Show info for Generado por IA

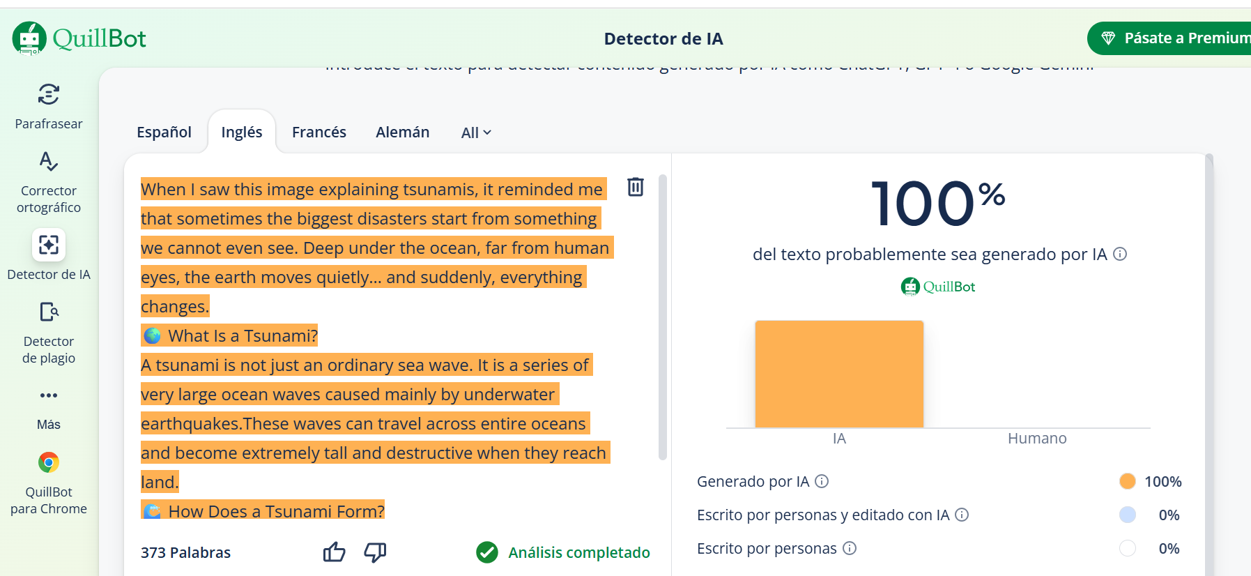pyautogui.click(x=822, y=481)
